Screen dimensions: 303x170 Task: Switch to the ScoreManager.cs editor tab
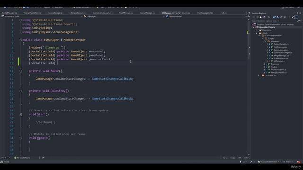click(55, 13)
